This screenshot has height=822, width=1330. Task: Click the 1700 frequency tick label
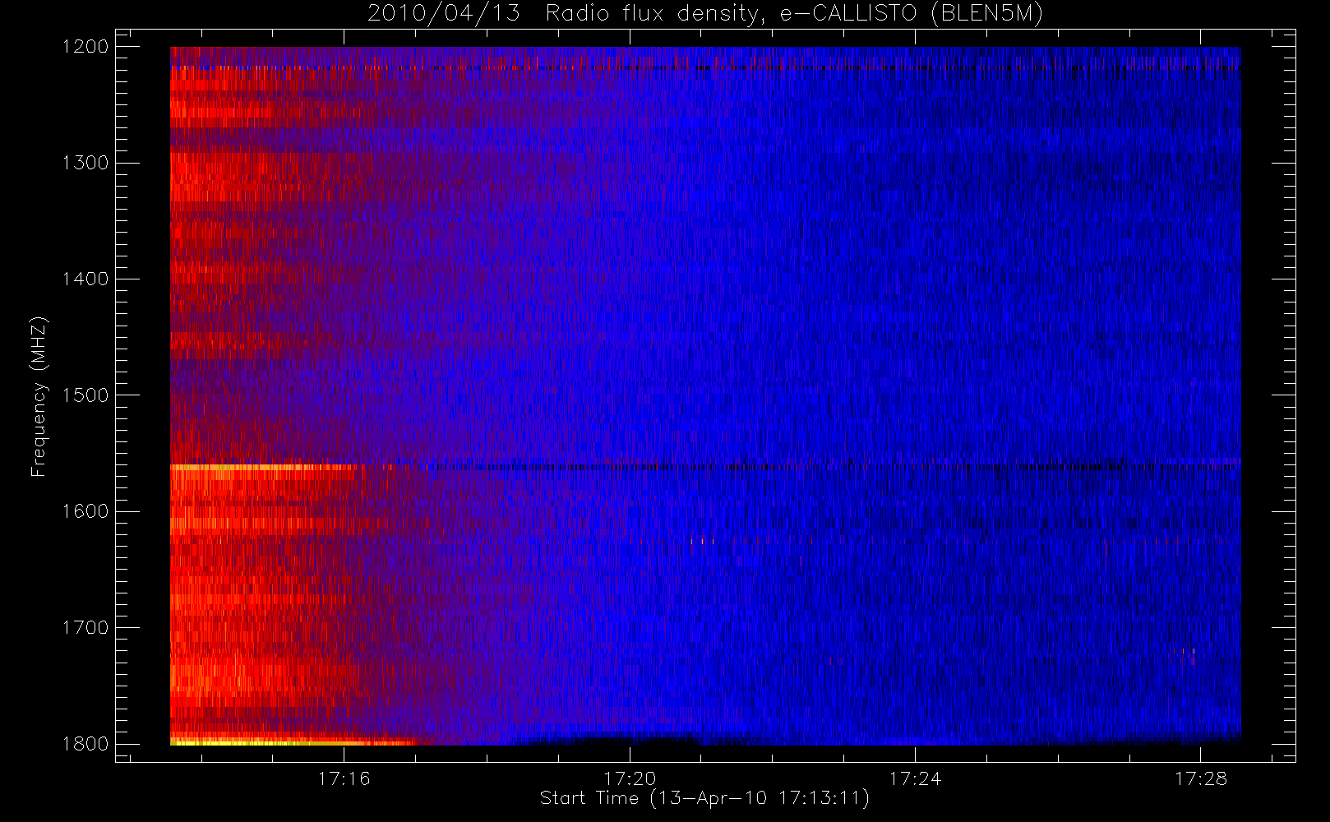(x=85, y=628)
